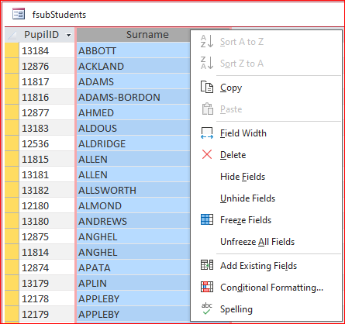Click the APLIN surname cell

click(x=133, y=283)
